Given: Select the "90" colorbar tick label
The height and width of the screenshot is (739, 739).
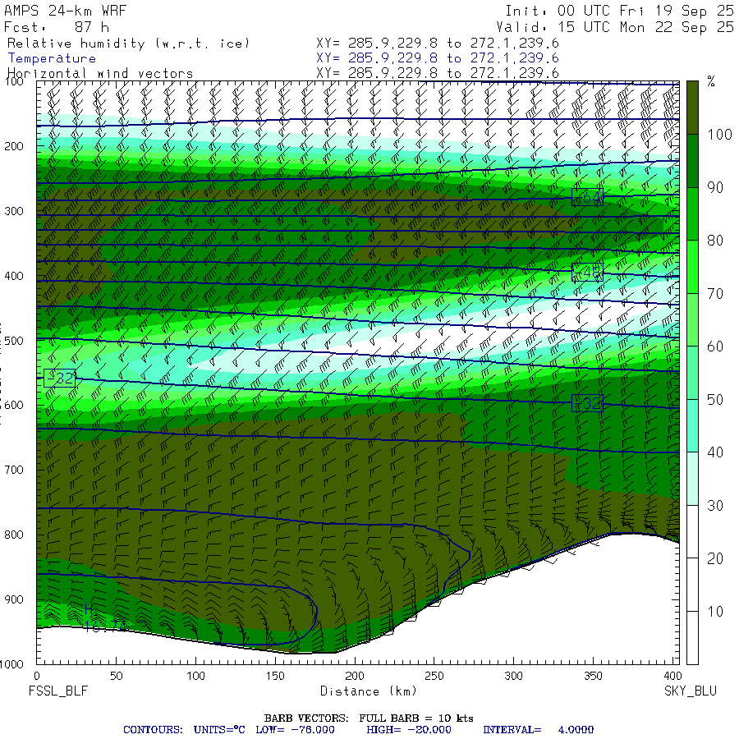Looking at the screenshot, I should point(715,187).
